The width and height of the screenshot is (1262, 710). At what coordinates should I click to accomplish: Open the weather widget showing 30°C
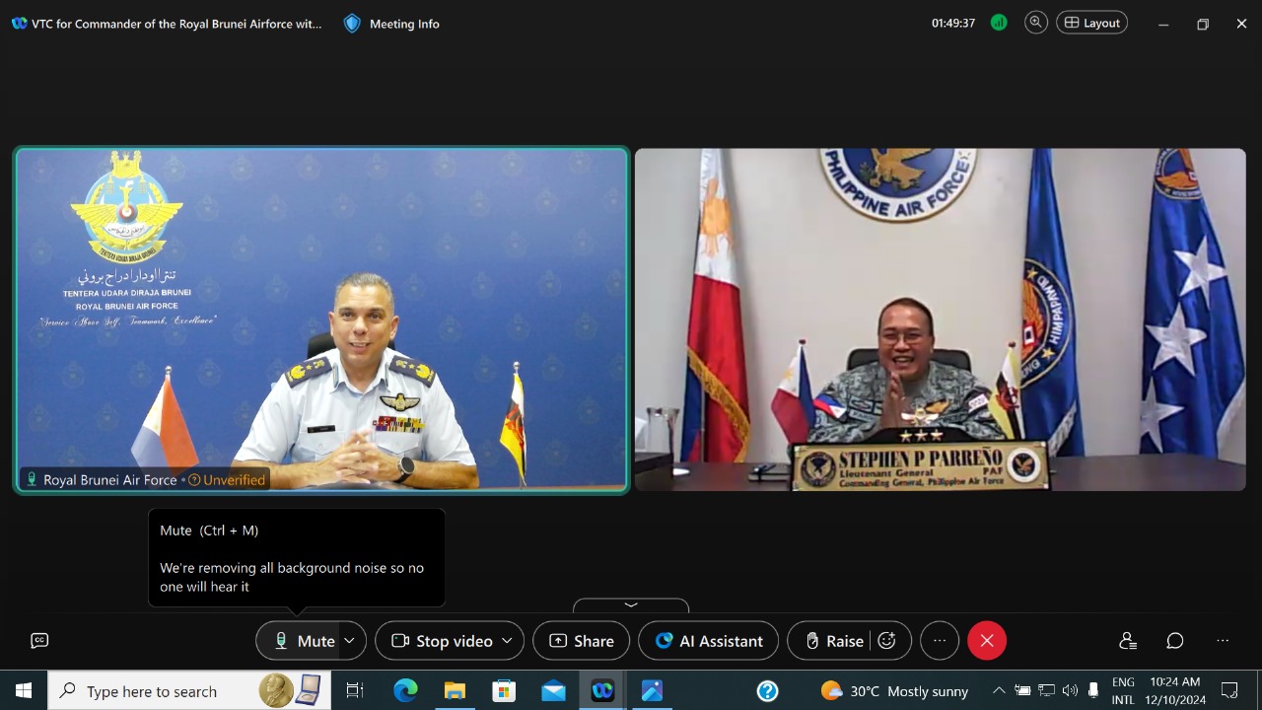894,691
